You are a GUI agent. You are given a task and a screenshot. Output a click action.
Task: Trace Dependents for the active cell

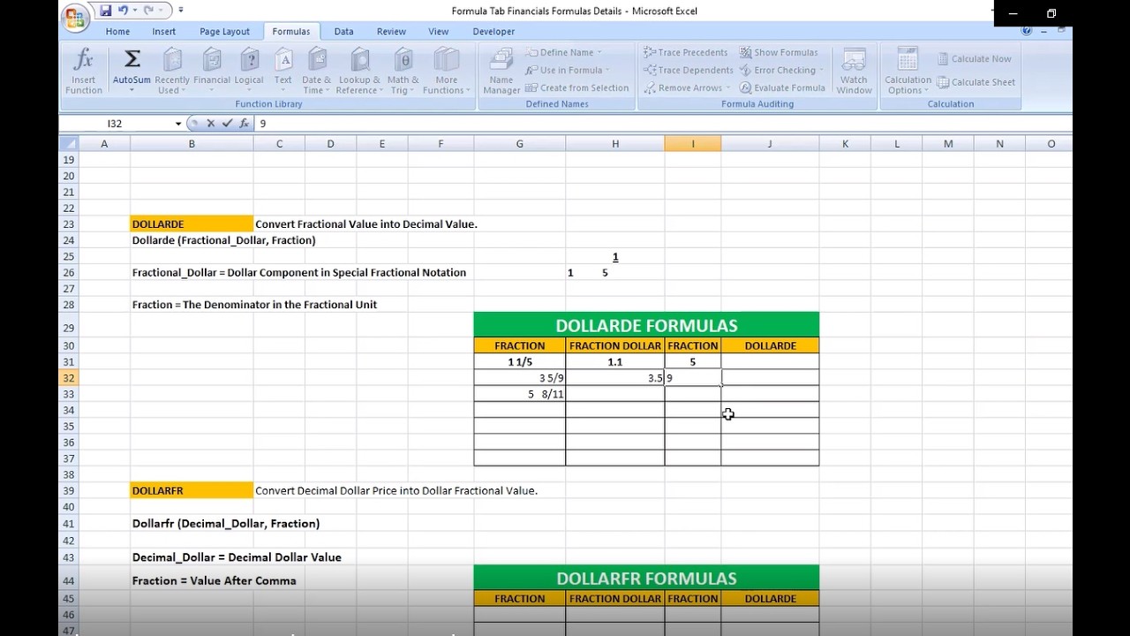pos(689,70)
